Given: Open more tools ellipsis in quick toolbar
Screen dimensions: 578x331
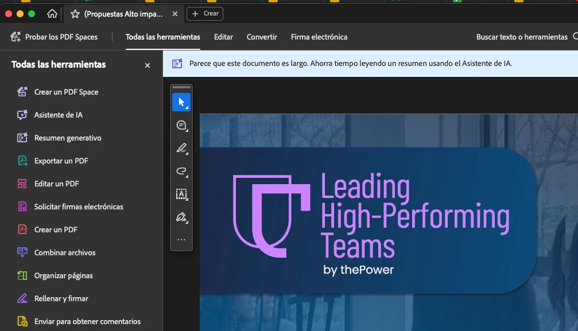Looking at the screenshot, I should coord(181,240).
